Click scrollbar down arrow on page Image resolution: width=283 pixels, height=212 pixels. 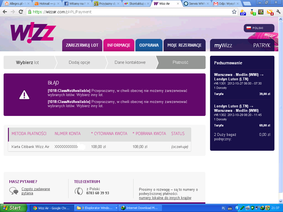(x=281, y=201)
